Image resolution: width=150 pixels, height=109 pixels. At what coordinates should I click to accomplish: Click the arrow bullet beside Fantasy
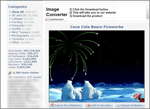pos(10,22)
